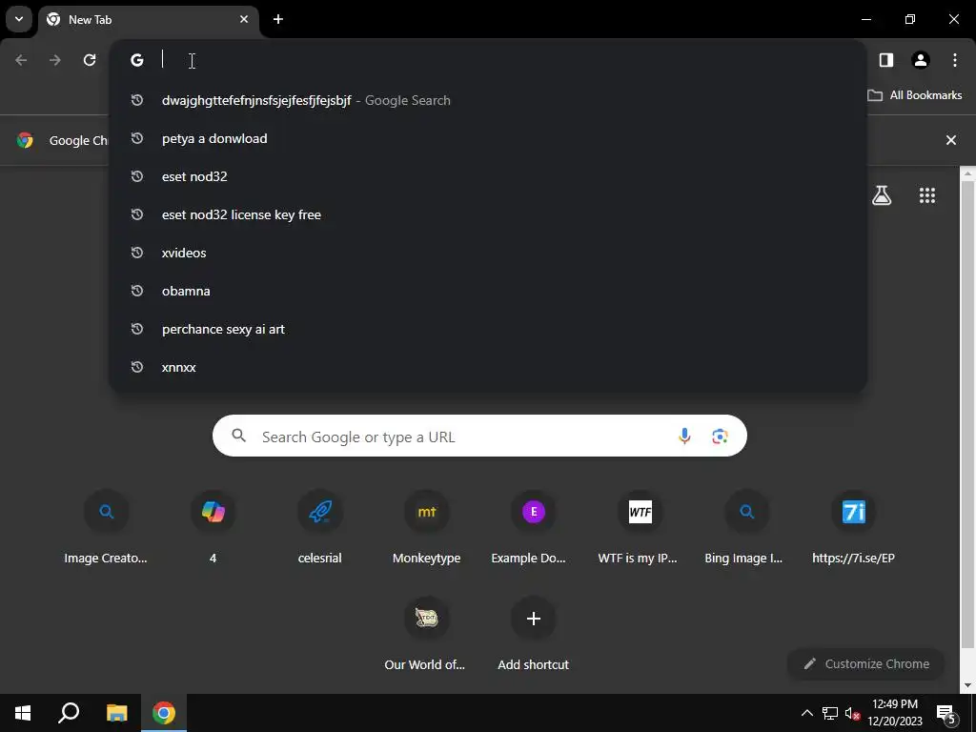The image size is (976, 732).
Task: Toggle the side panel icon
Action: coord(886,60)
